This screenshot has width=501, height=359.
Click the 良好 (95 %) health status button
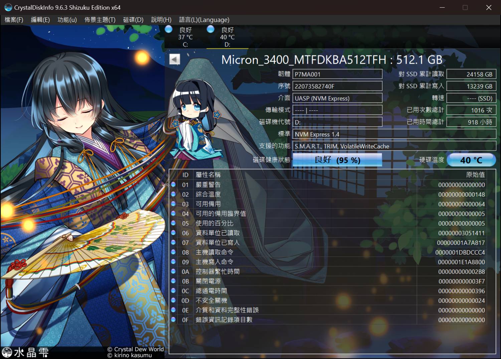pyautogui.click(x=337, y=160)
